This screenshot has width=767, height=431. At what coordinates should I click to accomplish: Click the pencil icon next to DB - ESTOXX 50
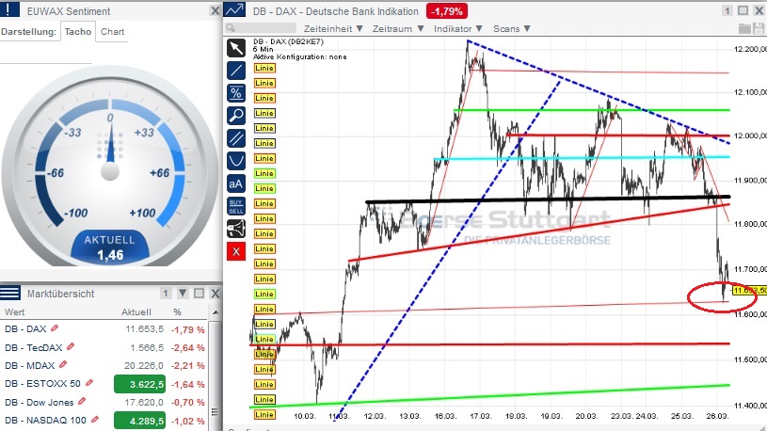tap(89, 383)
